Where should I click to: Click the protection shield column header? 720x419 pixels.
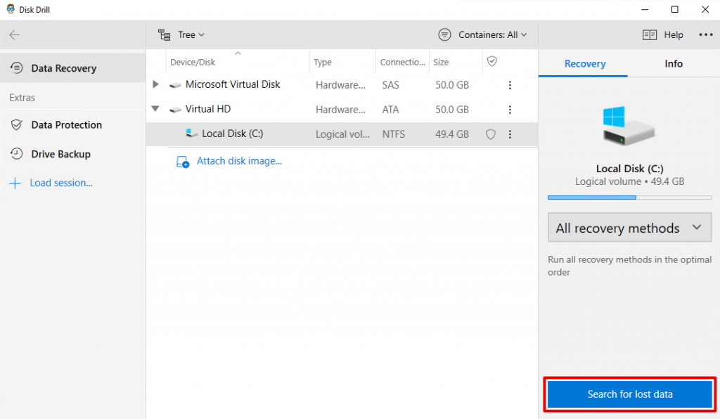[x=492, y=62]
